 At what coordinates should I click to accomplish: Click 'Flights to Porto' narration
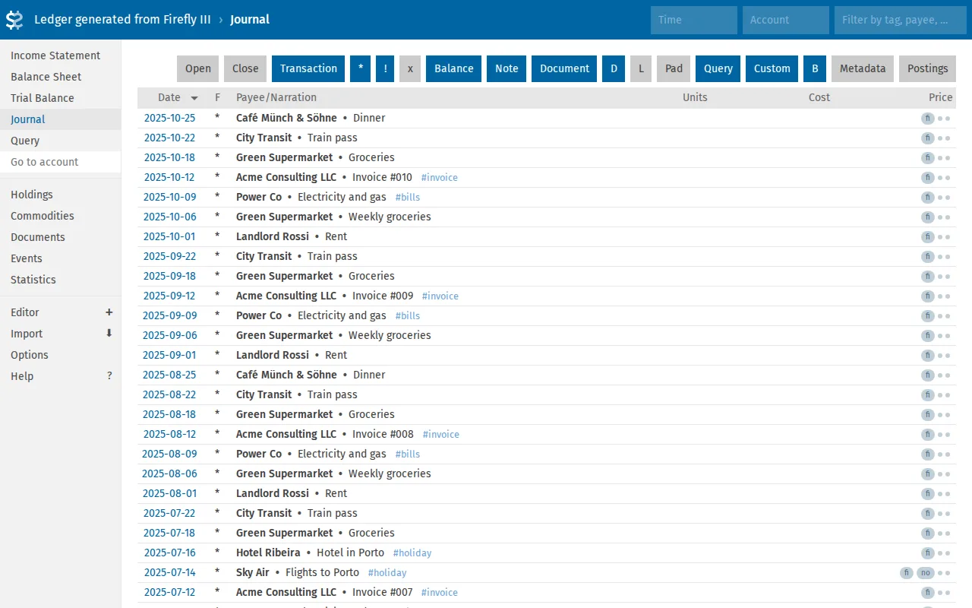(x=322, y=573)
